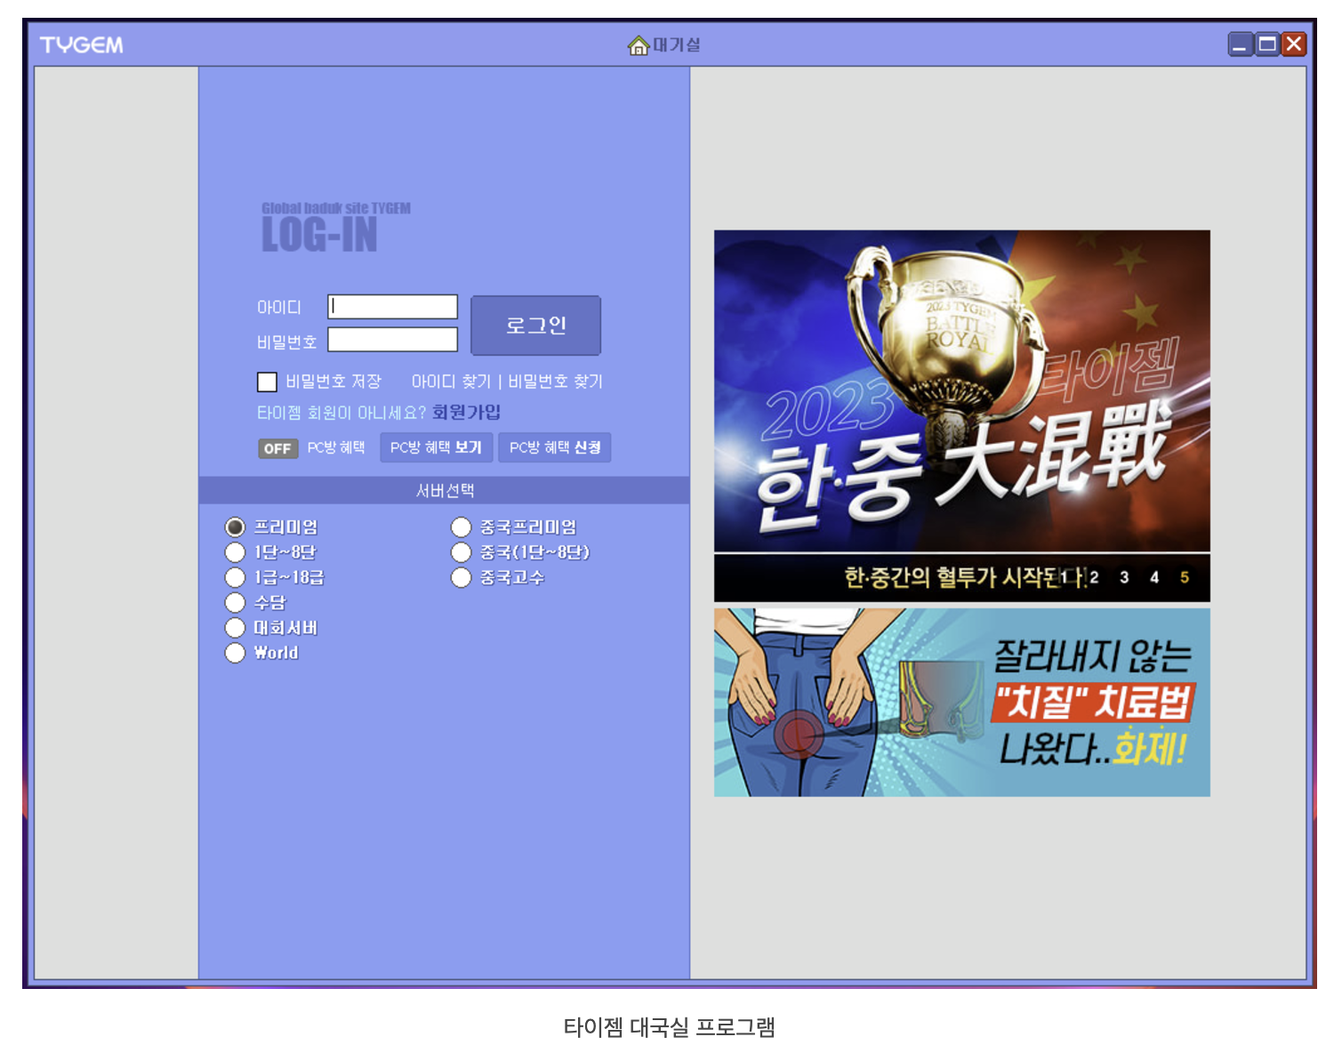Minimize the TYGEM window
Viewport: 1334px width, 1053px height.
point(1240,44)
